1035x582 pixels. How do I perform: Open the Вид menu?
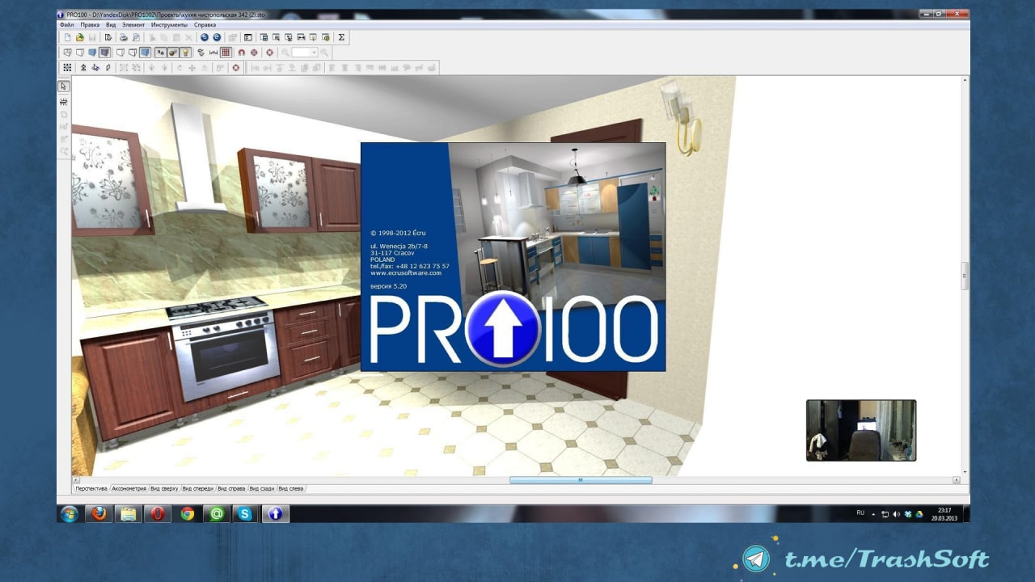coord(111,25)
